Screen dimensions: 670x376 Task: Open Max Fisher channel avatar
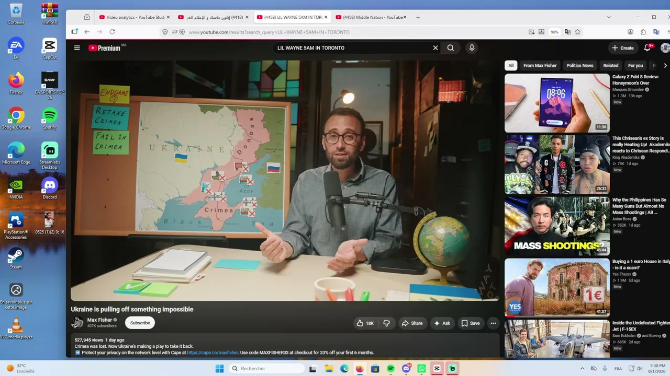click(x=77, y=323)
